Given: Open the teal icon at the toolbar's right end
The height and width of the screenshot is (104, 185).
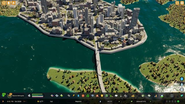Looking at the screenshot, I should coord(182,96).
